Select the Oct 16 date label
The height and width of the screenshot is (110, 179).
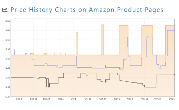click(x=88, y=99)
